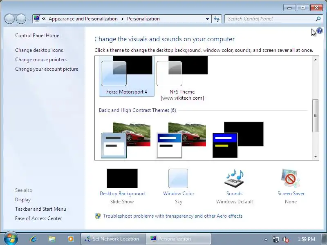Click the Back navigation arrow button
This screenshot has width=327, height=245.
[9, 19]
